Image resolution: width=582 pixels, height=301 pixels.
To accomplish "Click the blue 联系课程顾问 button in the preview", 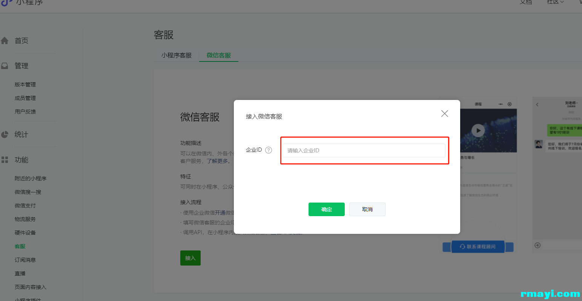I will click(478, 247).
